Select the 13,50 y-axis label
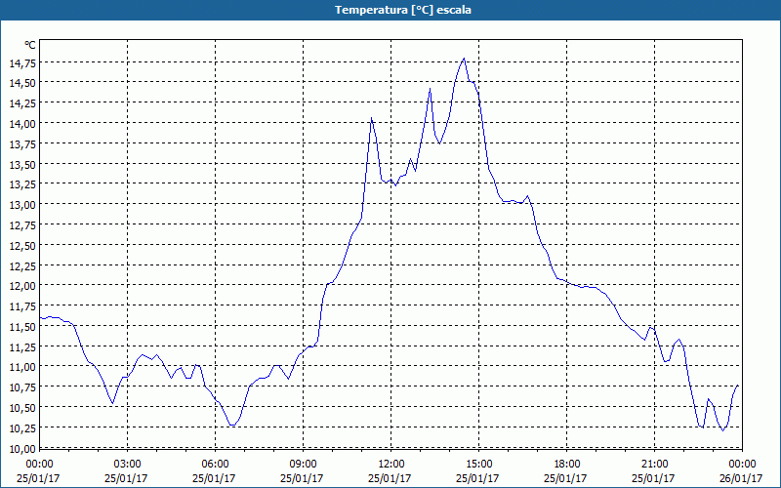 (22, 164)
